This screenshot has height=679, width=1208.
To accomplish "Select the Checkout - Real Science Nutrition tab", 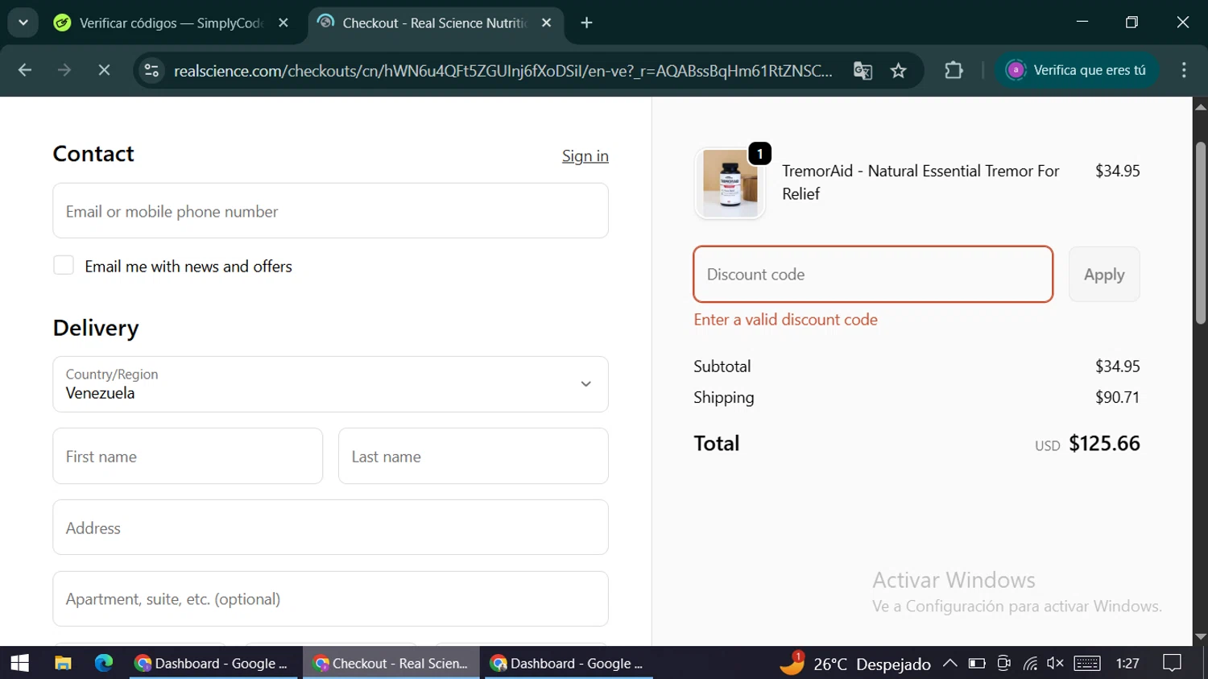I will click(x=435, y=23).
